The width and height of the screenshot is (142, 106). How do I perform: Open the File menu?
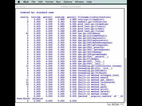pyautogui.click(x=33, y=2)
